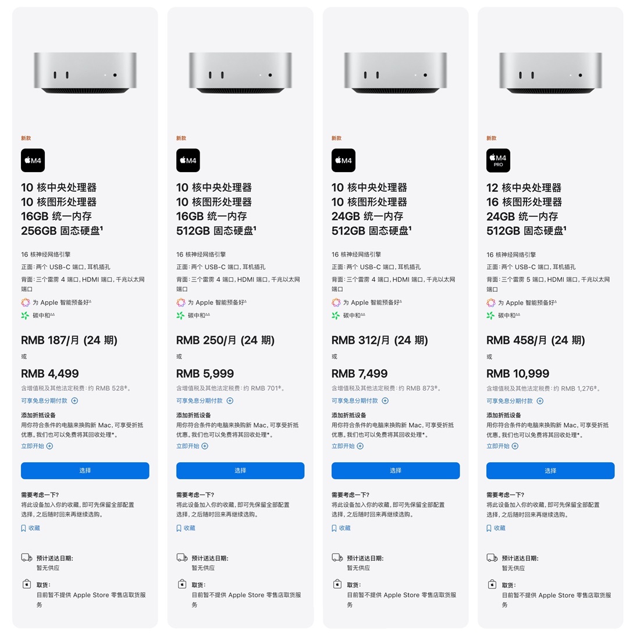Click 可享免息分期付款 link on RMB 7,499 model
Screen dimensions: 633x635
pos(354,401)
